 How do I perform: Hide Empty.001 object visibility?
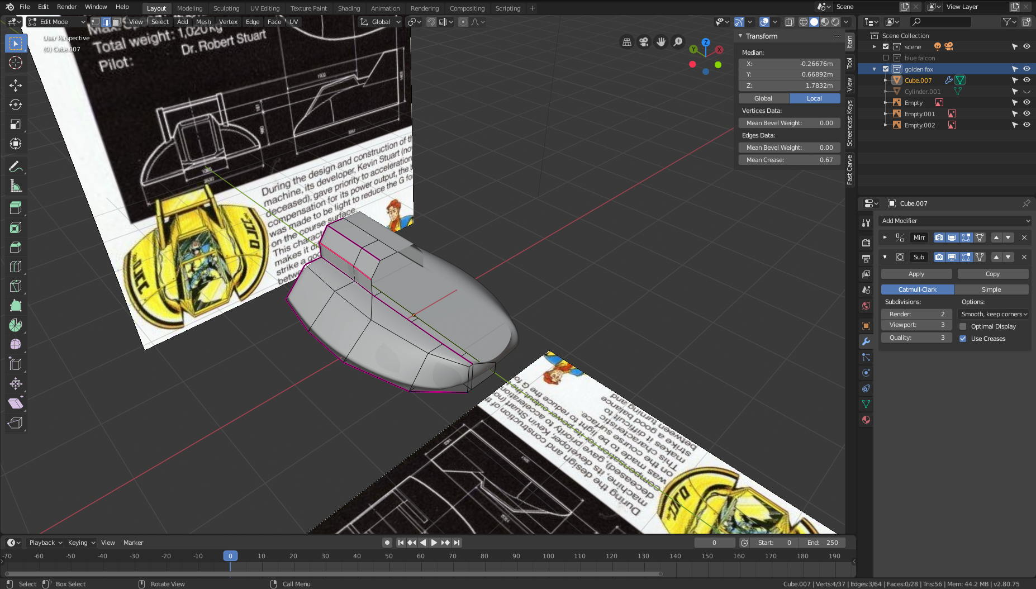[x=1027, y=113]
